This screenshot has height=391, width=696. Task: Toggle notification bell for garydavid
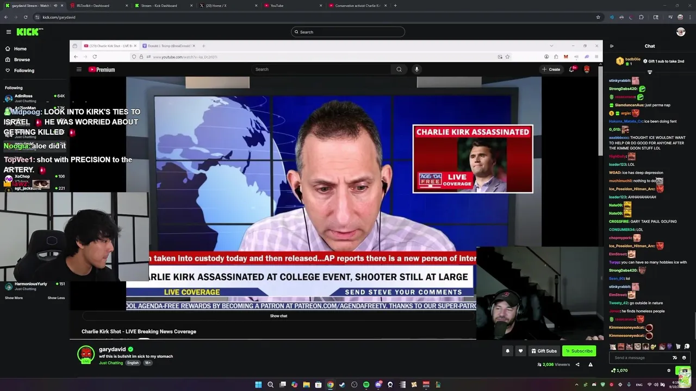pos(507,351)
